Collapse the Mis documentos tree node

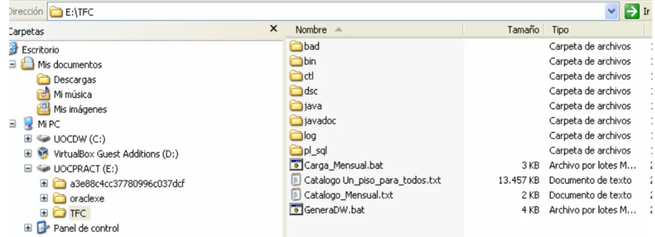[x=13, y=64]
